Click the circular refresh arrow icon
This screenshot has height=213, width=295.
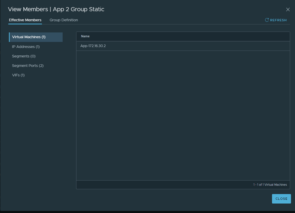click(x=267, y=20)
